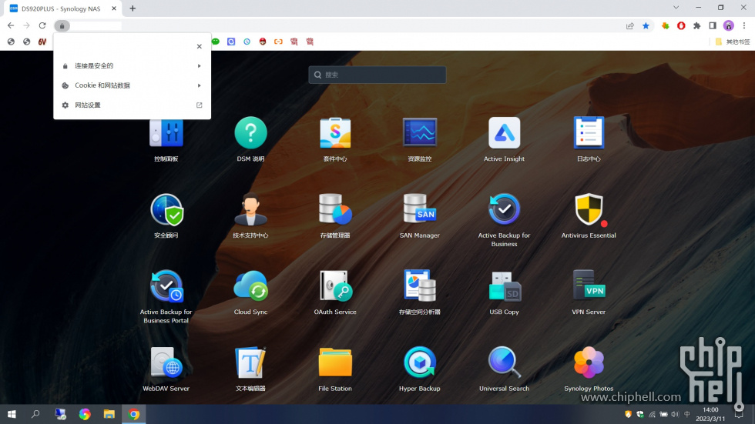
Task: Open Chrome profile avatar
Action: point(729,26)
